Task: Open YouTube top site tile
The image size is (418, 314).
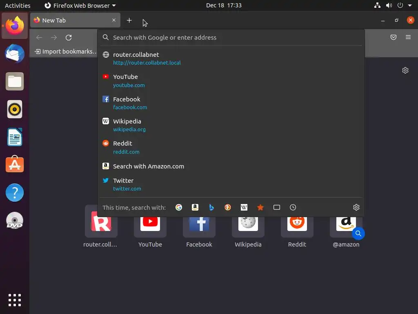Action: 150,227
